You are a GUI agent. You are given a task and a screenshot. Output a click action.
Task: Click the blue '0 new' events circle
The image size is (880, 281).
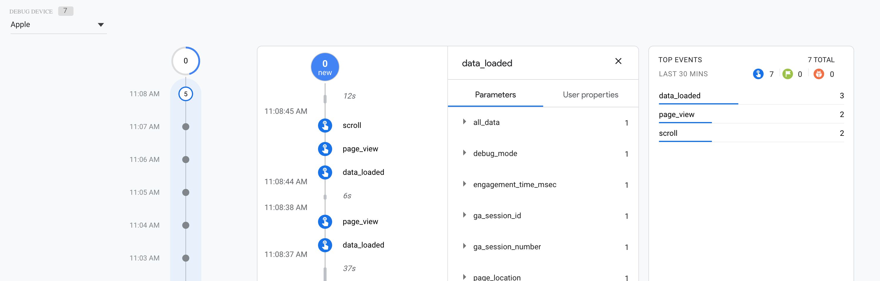point(325,67)
